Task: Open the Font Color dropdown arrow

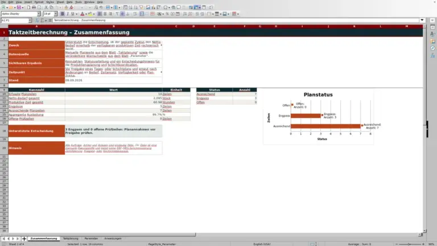Action: pyautogui.click(x=86, y=14)
